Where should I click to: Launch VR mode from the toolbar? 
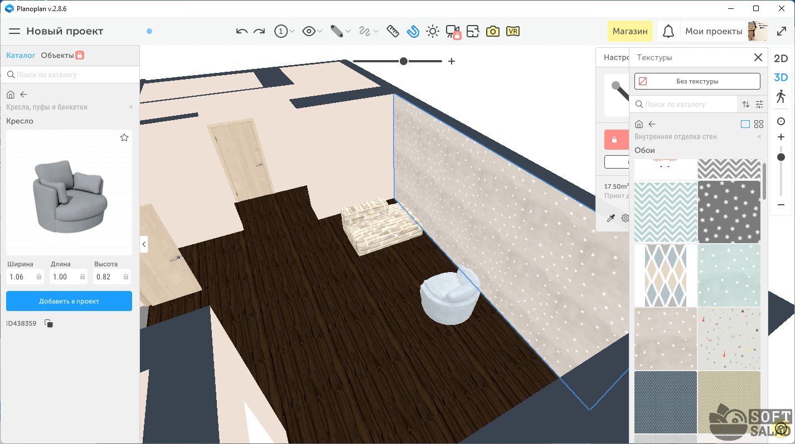[513, 31]
